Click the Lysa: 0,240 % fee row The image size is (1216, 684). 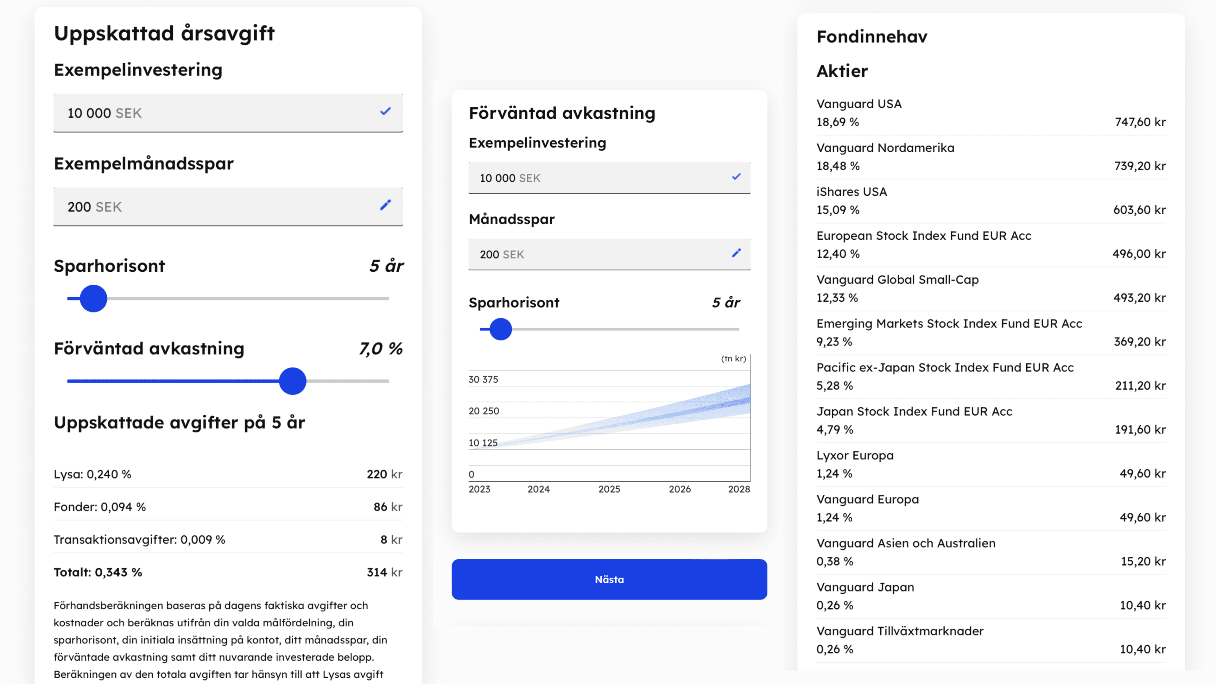228,474
